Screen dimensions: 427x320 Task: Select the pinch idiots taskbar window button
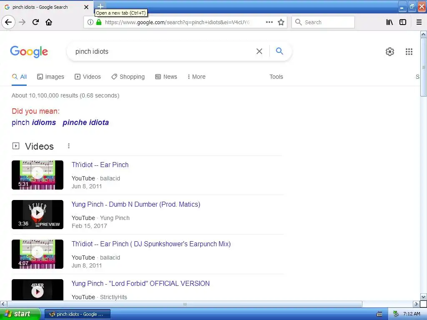click(x=77, y=314)
